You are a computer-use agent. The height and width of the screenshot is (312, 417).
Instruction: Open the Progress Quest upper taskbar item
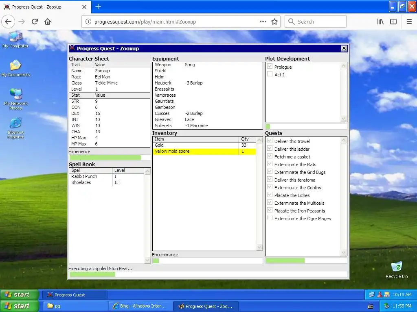[x=75, y=295]
